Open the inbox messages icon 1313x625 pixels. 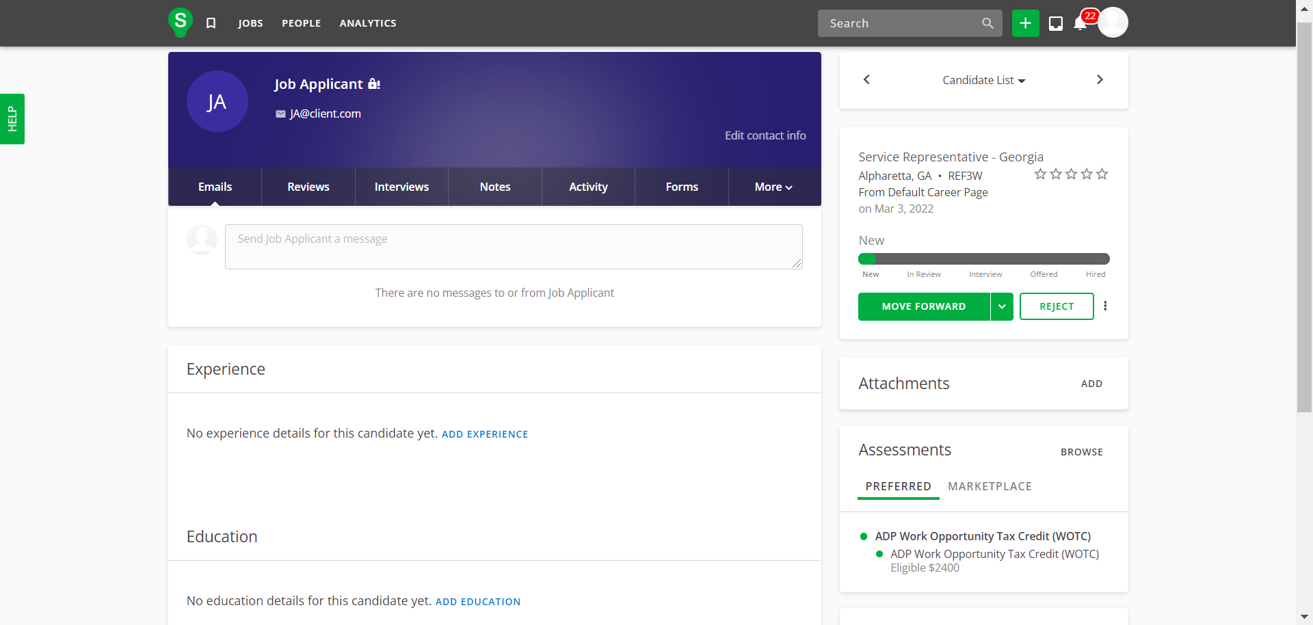click(x=1056, y=23)
